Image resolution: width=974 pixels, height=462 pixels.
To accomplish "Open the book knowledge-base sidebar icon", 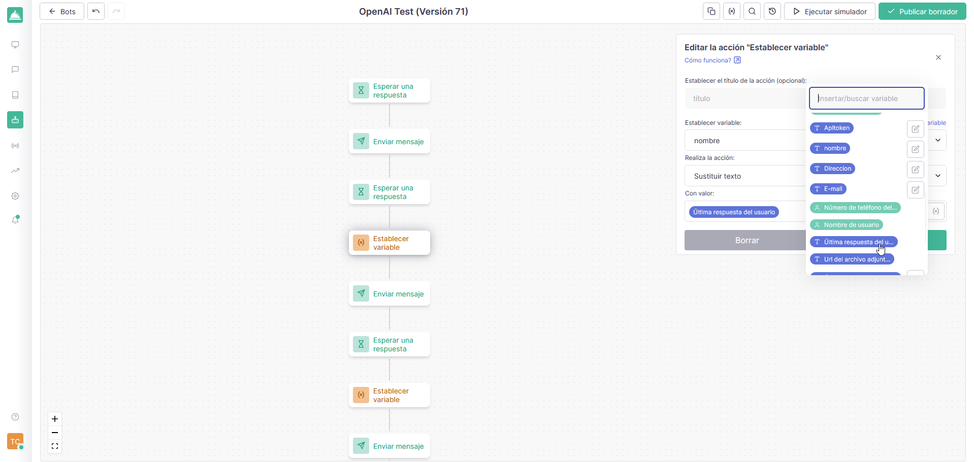I will click(15, 95).
